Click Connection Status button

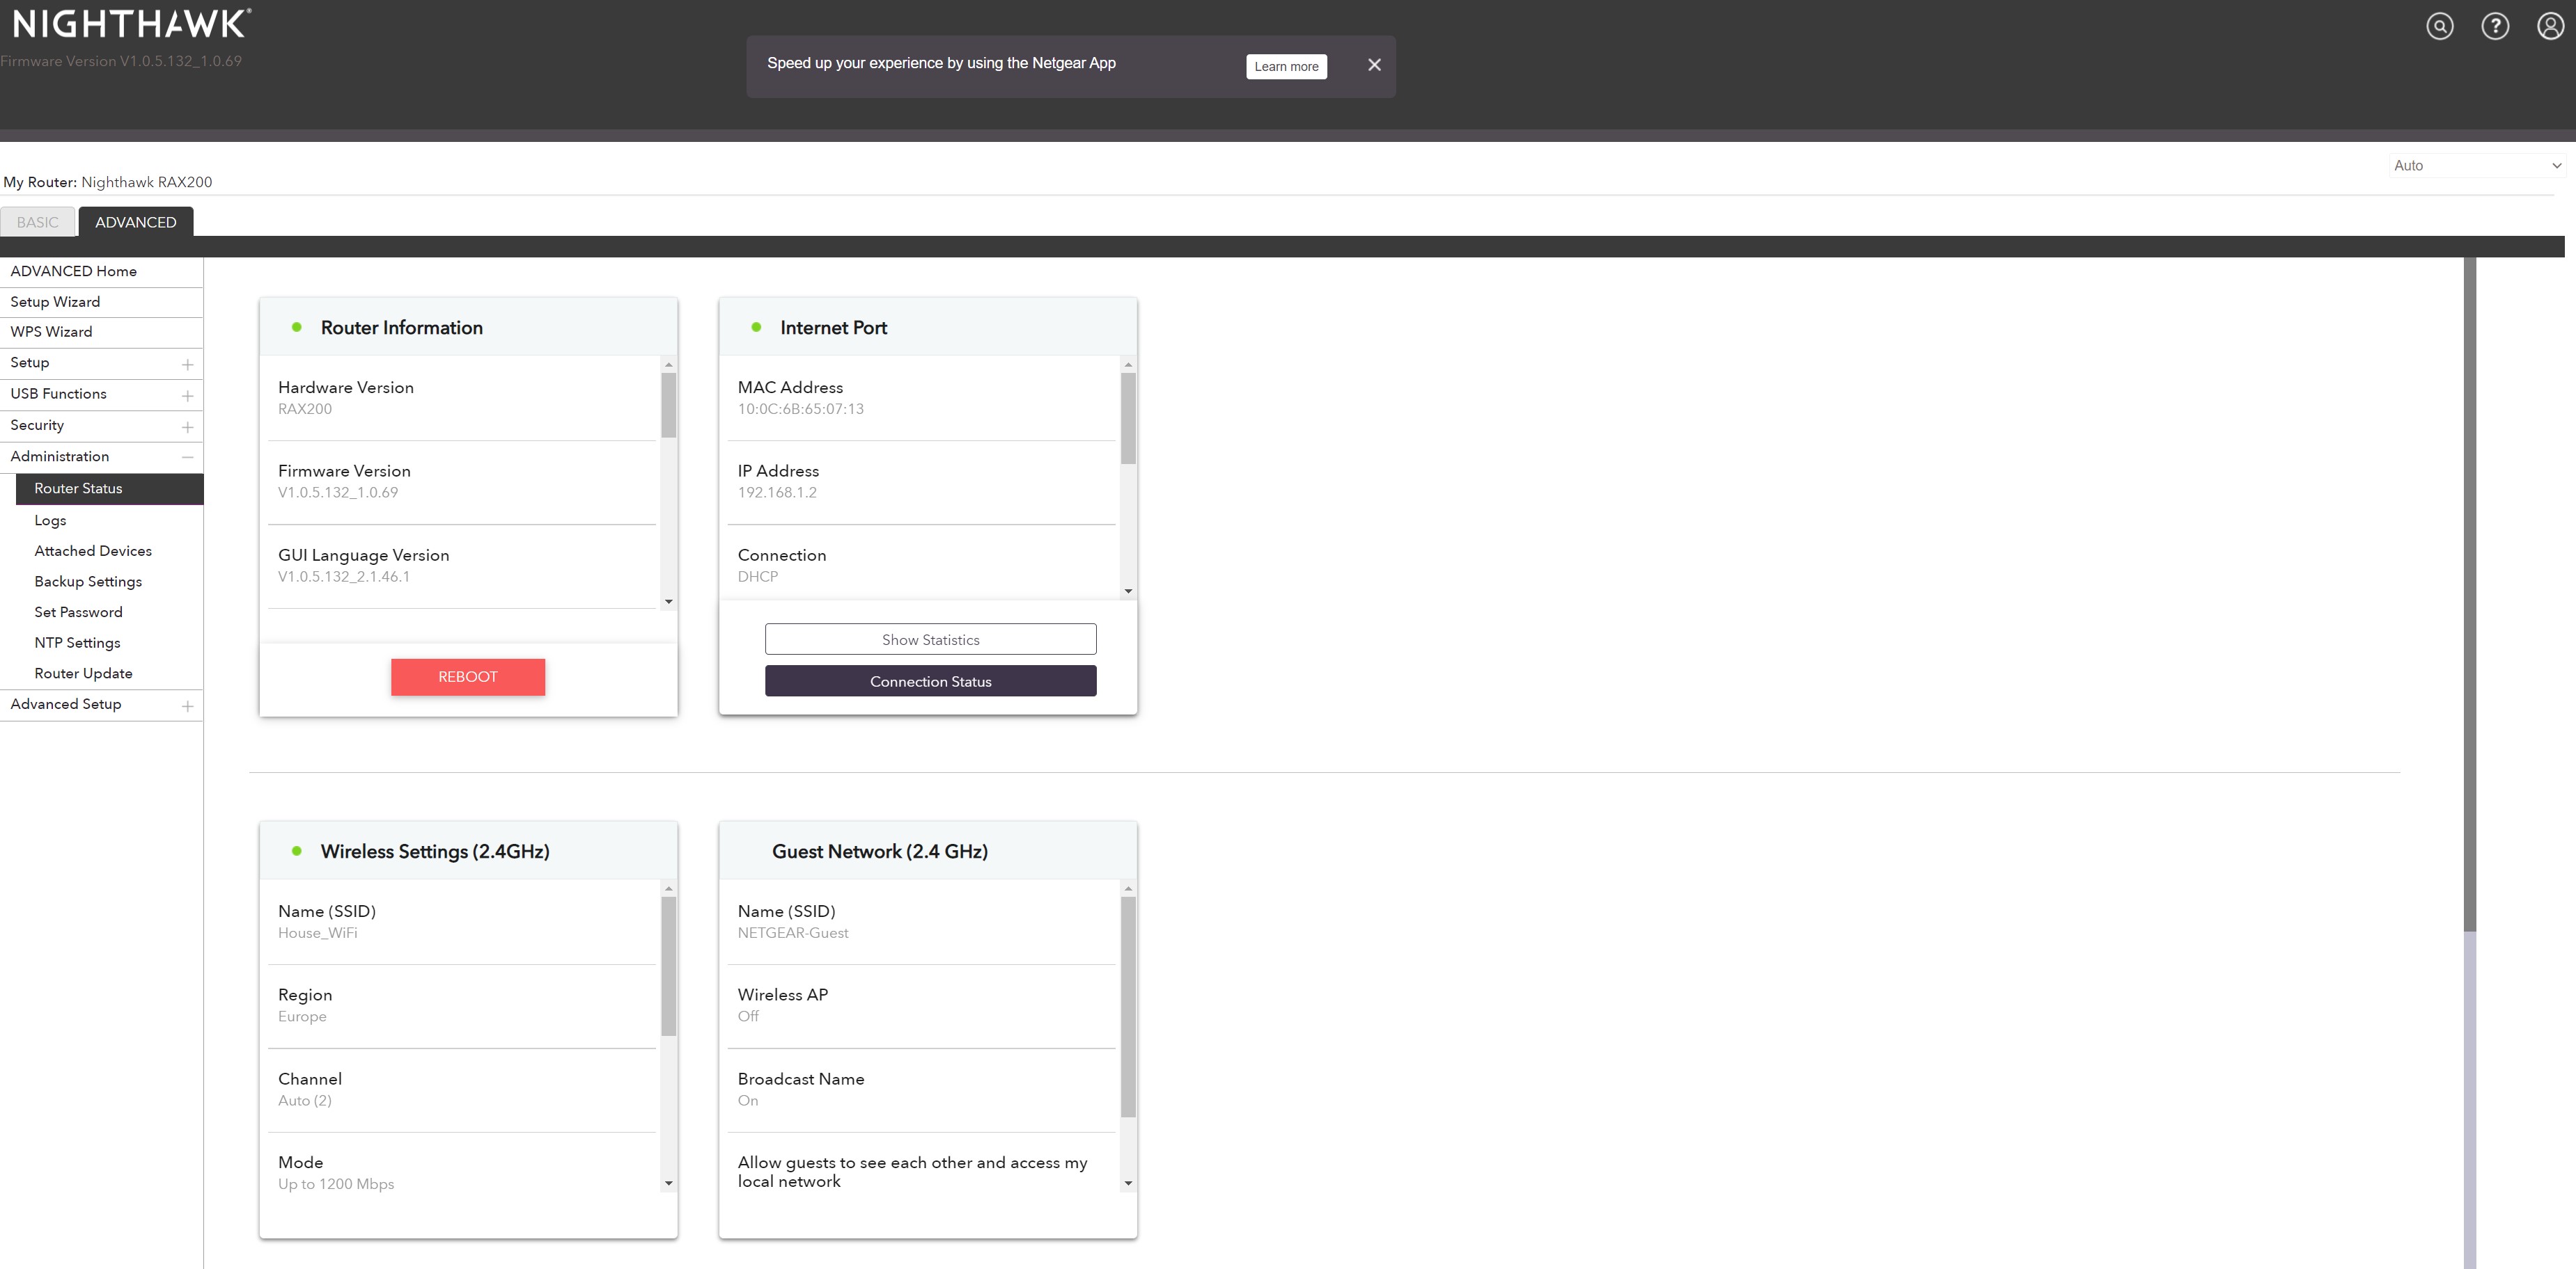931,682
